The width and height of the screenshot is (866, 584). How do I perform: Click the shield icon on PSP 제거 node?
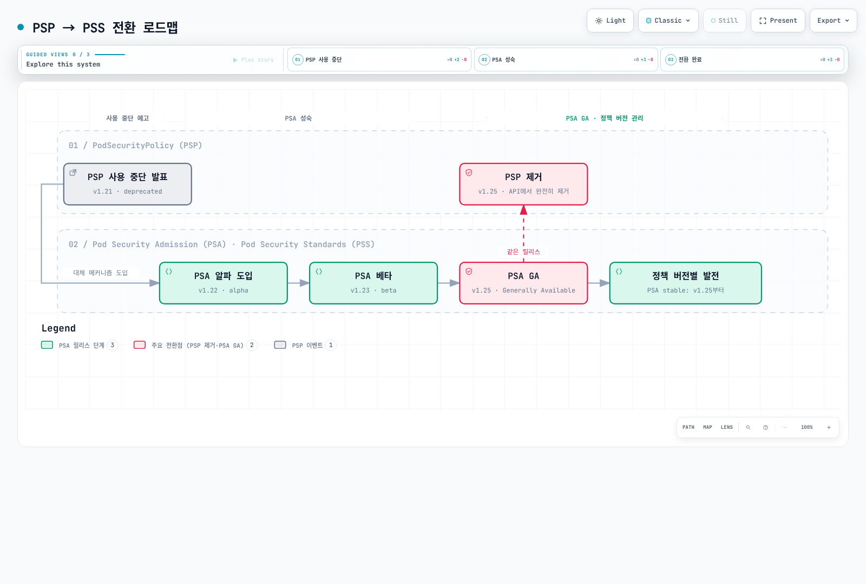tap(469, 172)
